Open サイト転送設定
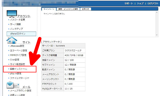 click(17, 64)
